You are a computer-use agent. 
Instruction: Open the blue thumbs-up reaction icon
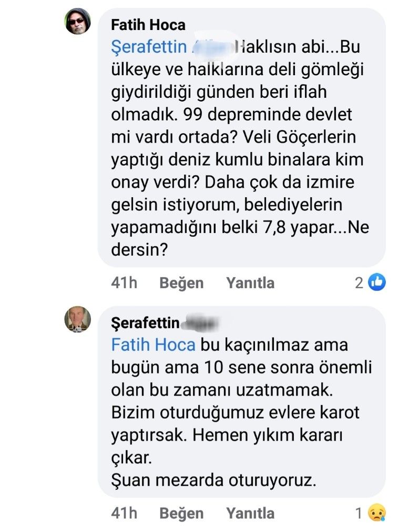[x=377, y=282]
